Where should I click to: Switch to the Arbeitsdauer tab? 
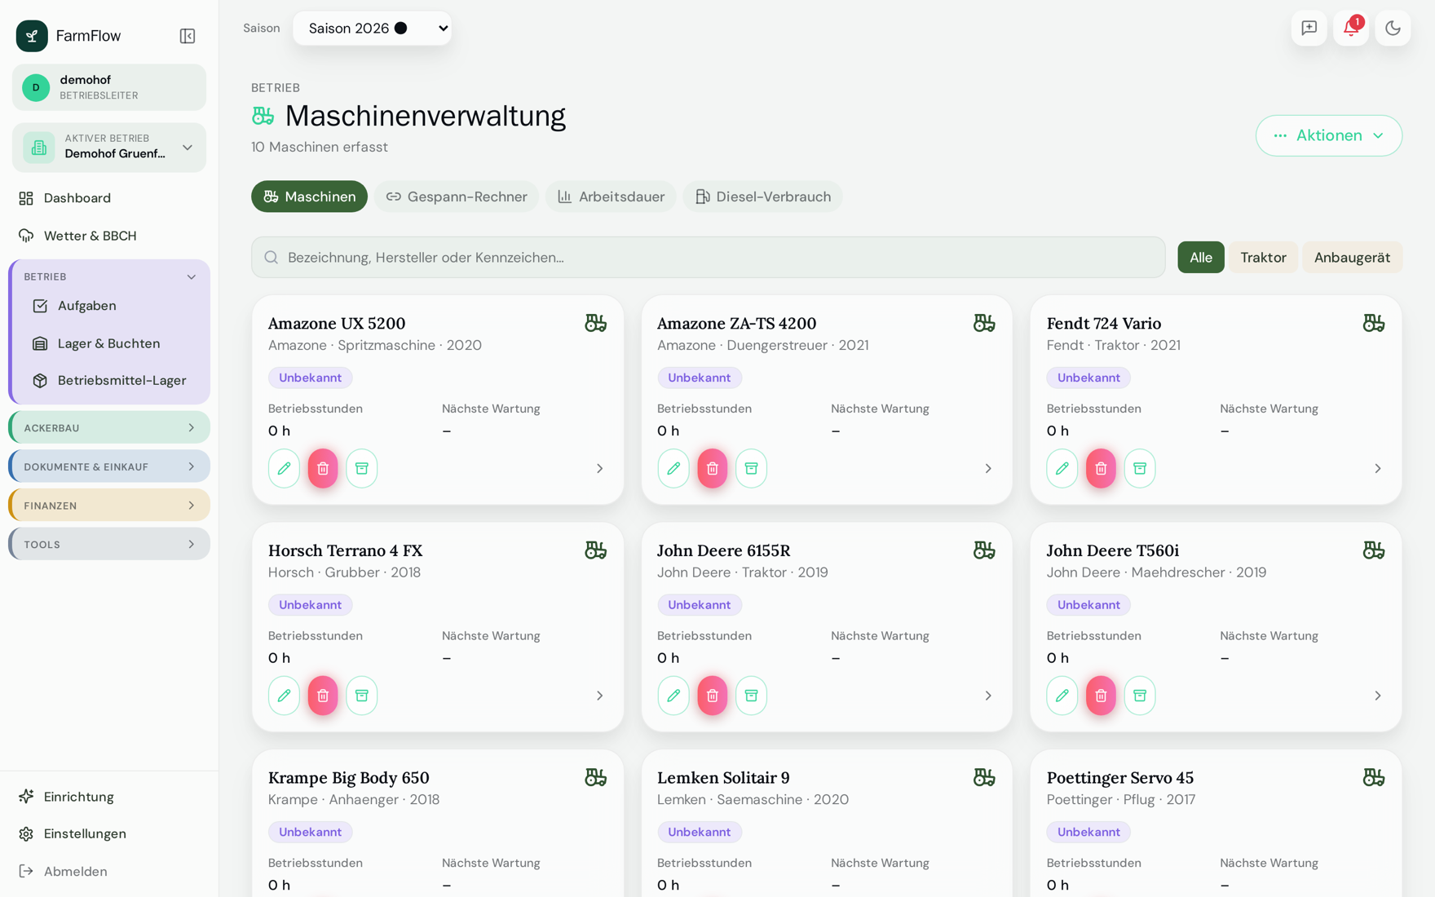pos(611,197)
